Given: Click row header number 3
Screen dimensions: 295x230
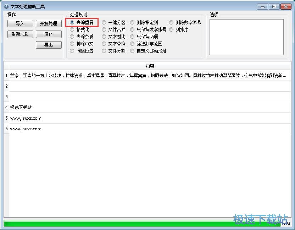Looking at the screenshot, I should [6, 97].
